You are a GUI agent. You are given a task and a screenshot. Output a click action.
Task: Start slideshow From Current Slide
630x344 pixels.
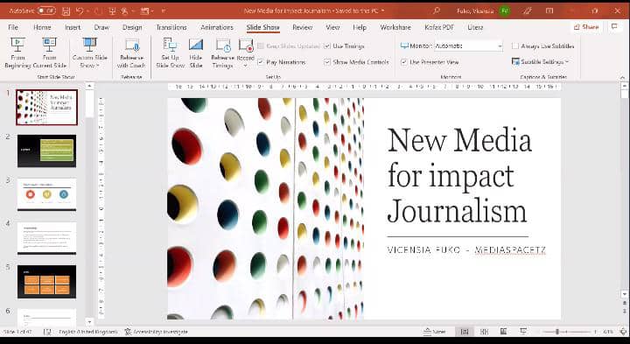tap(49, 53)
